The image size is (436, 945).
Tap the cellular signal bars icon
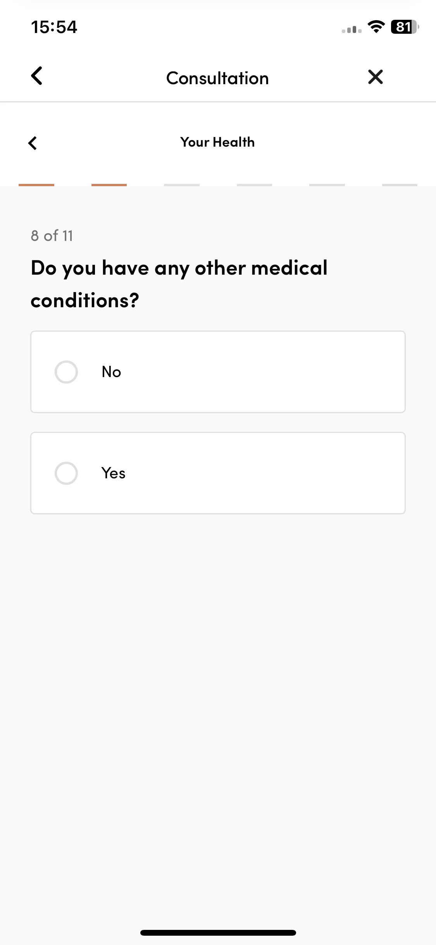(x=352, y=29)
